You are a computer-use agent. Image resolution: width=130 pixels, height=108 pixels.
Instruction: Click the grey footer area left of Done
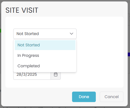click(x=38, y=97)
